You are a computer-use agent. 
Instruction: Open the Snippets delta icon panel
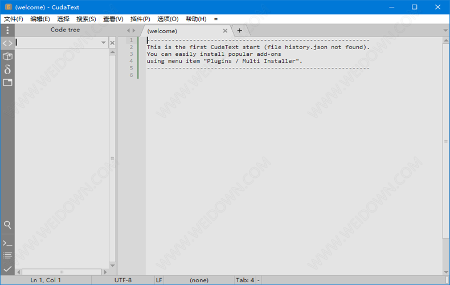click(7, 69)
